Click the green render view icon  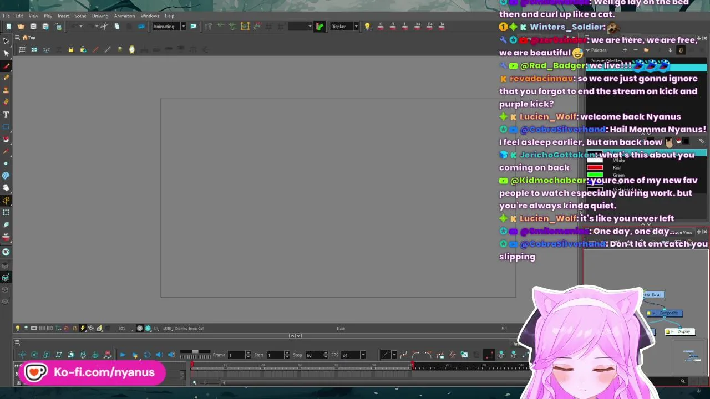click(319, 27)
